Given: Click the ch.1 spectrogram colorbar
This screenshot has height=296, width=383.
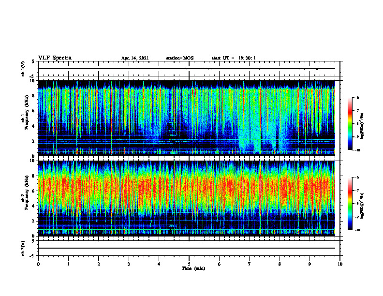Looking at the screenshot, I should click(350, 124).
